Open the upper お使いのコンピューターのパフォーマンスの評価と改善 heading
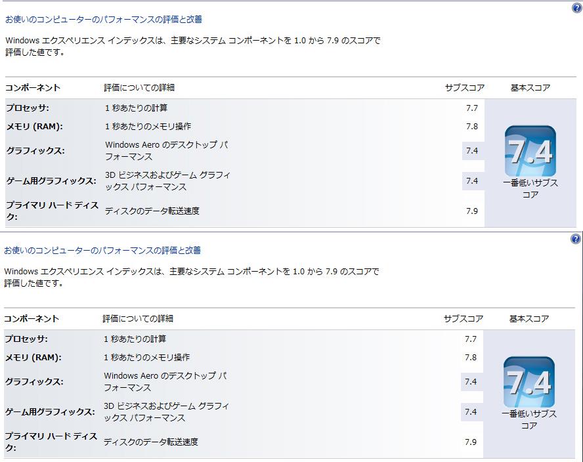 tap(104, 19)
